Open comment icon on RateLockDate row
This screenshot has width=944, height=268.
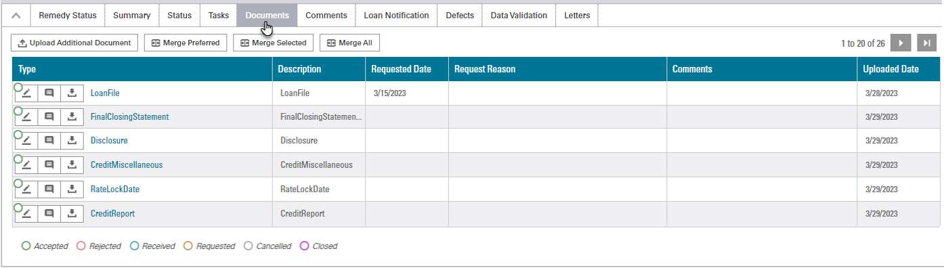click(49, 189)
